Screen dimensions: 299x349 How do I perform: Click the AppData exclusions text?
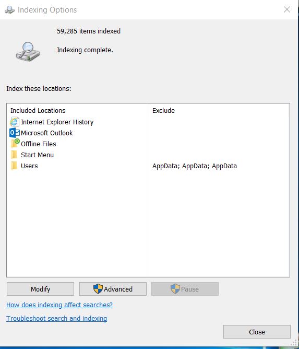click(x=195, y=166)
